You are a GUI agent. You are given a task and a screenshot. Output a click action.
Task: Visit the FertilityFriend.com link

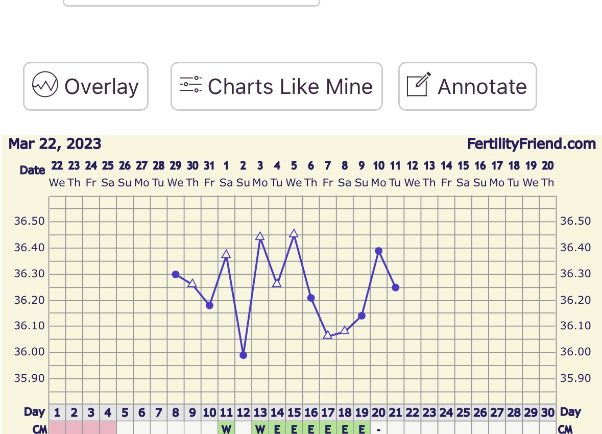[x=531, y=144]
